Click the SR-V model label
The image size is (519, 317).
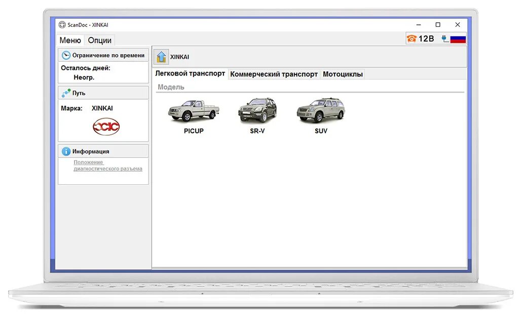257,131
